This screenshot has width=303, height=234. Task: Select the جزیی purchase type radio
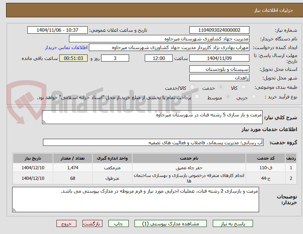click(x=254, y=97)
